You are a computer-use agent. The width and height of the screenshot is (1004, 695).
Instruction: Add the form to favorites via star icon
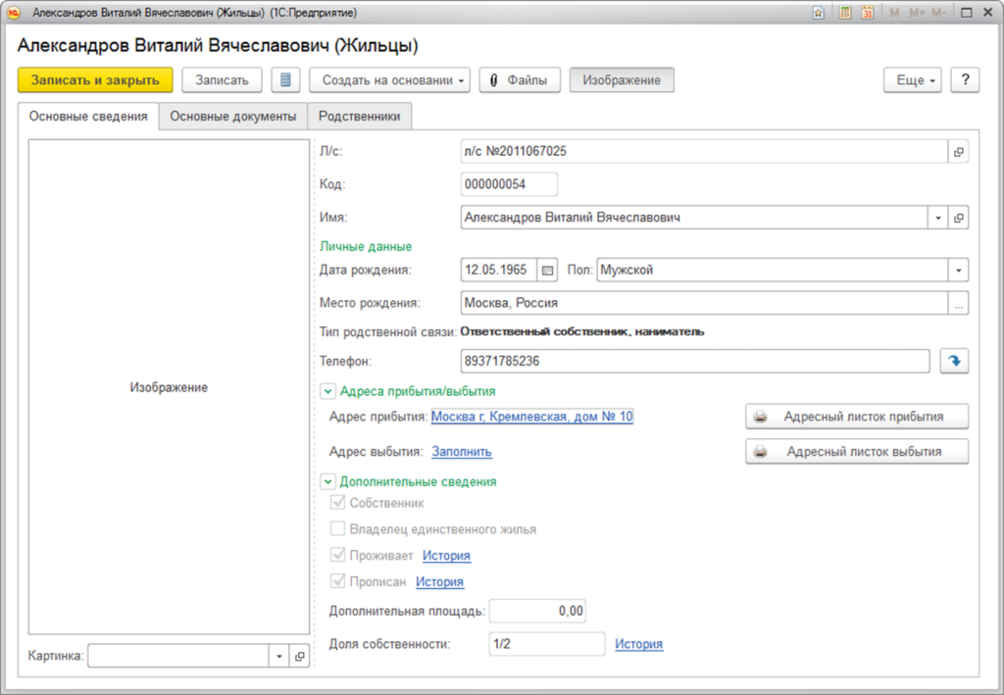tap(819, 13)
